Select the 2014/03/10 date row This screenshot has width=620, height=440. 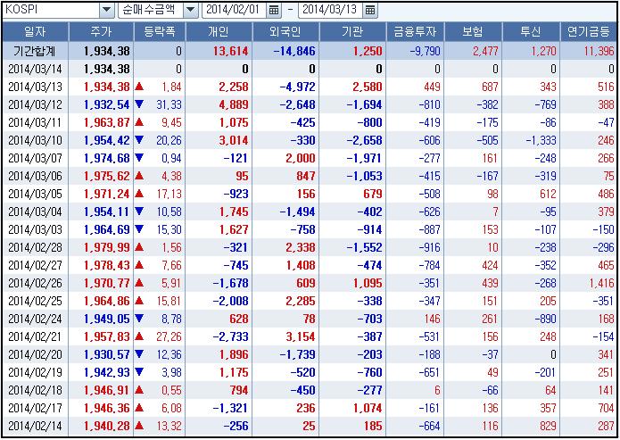[x=35, y=140]
